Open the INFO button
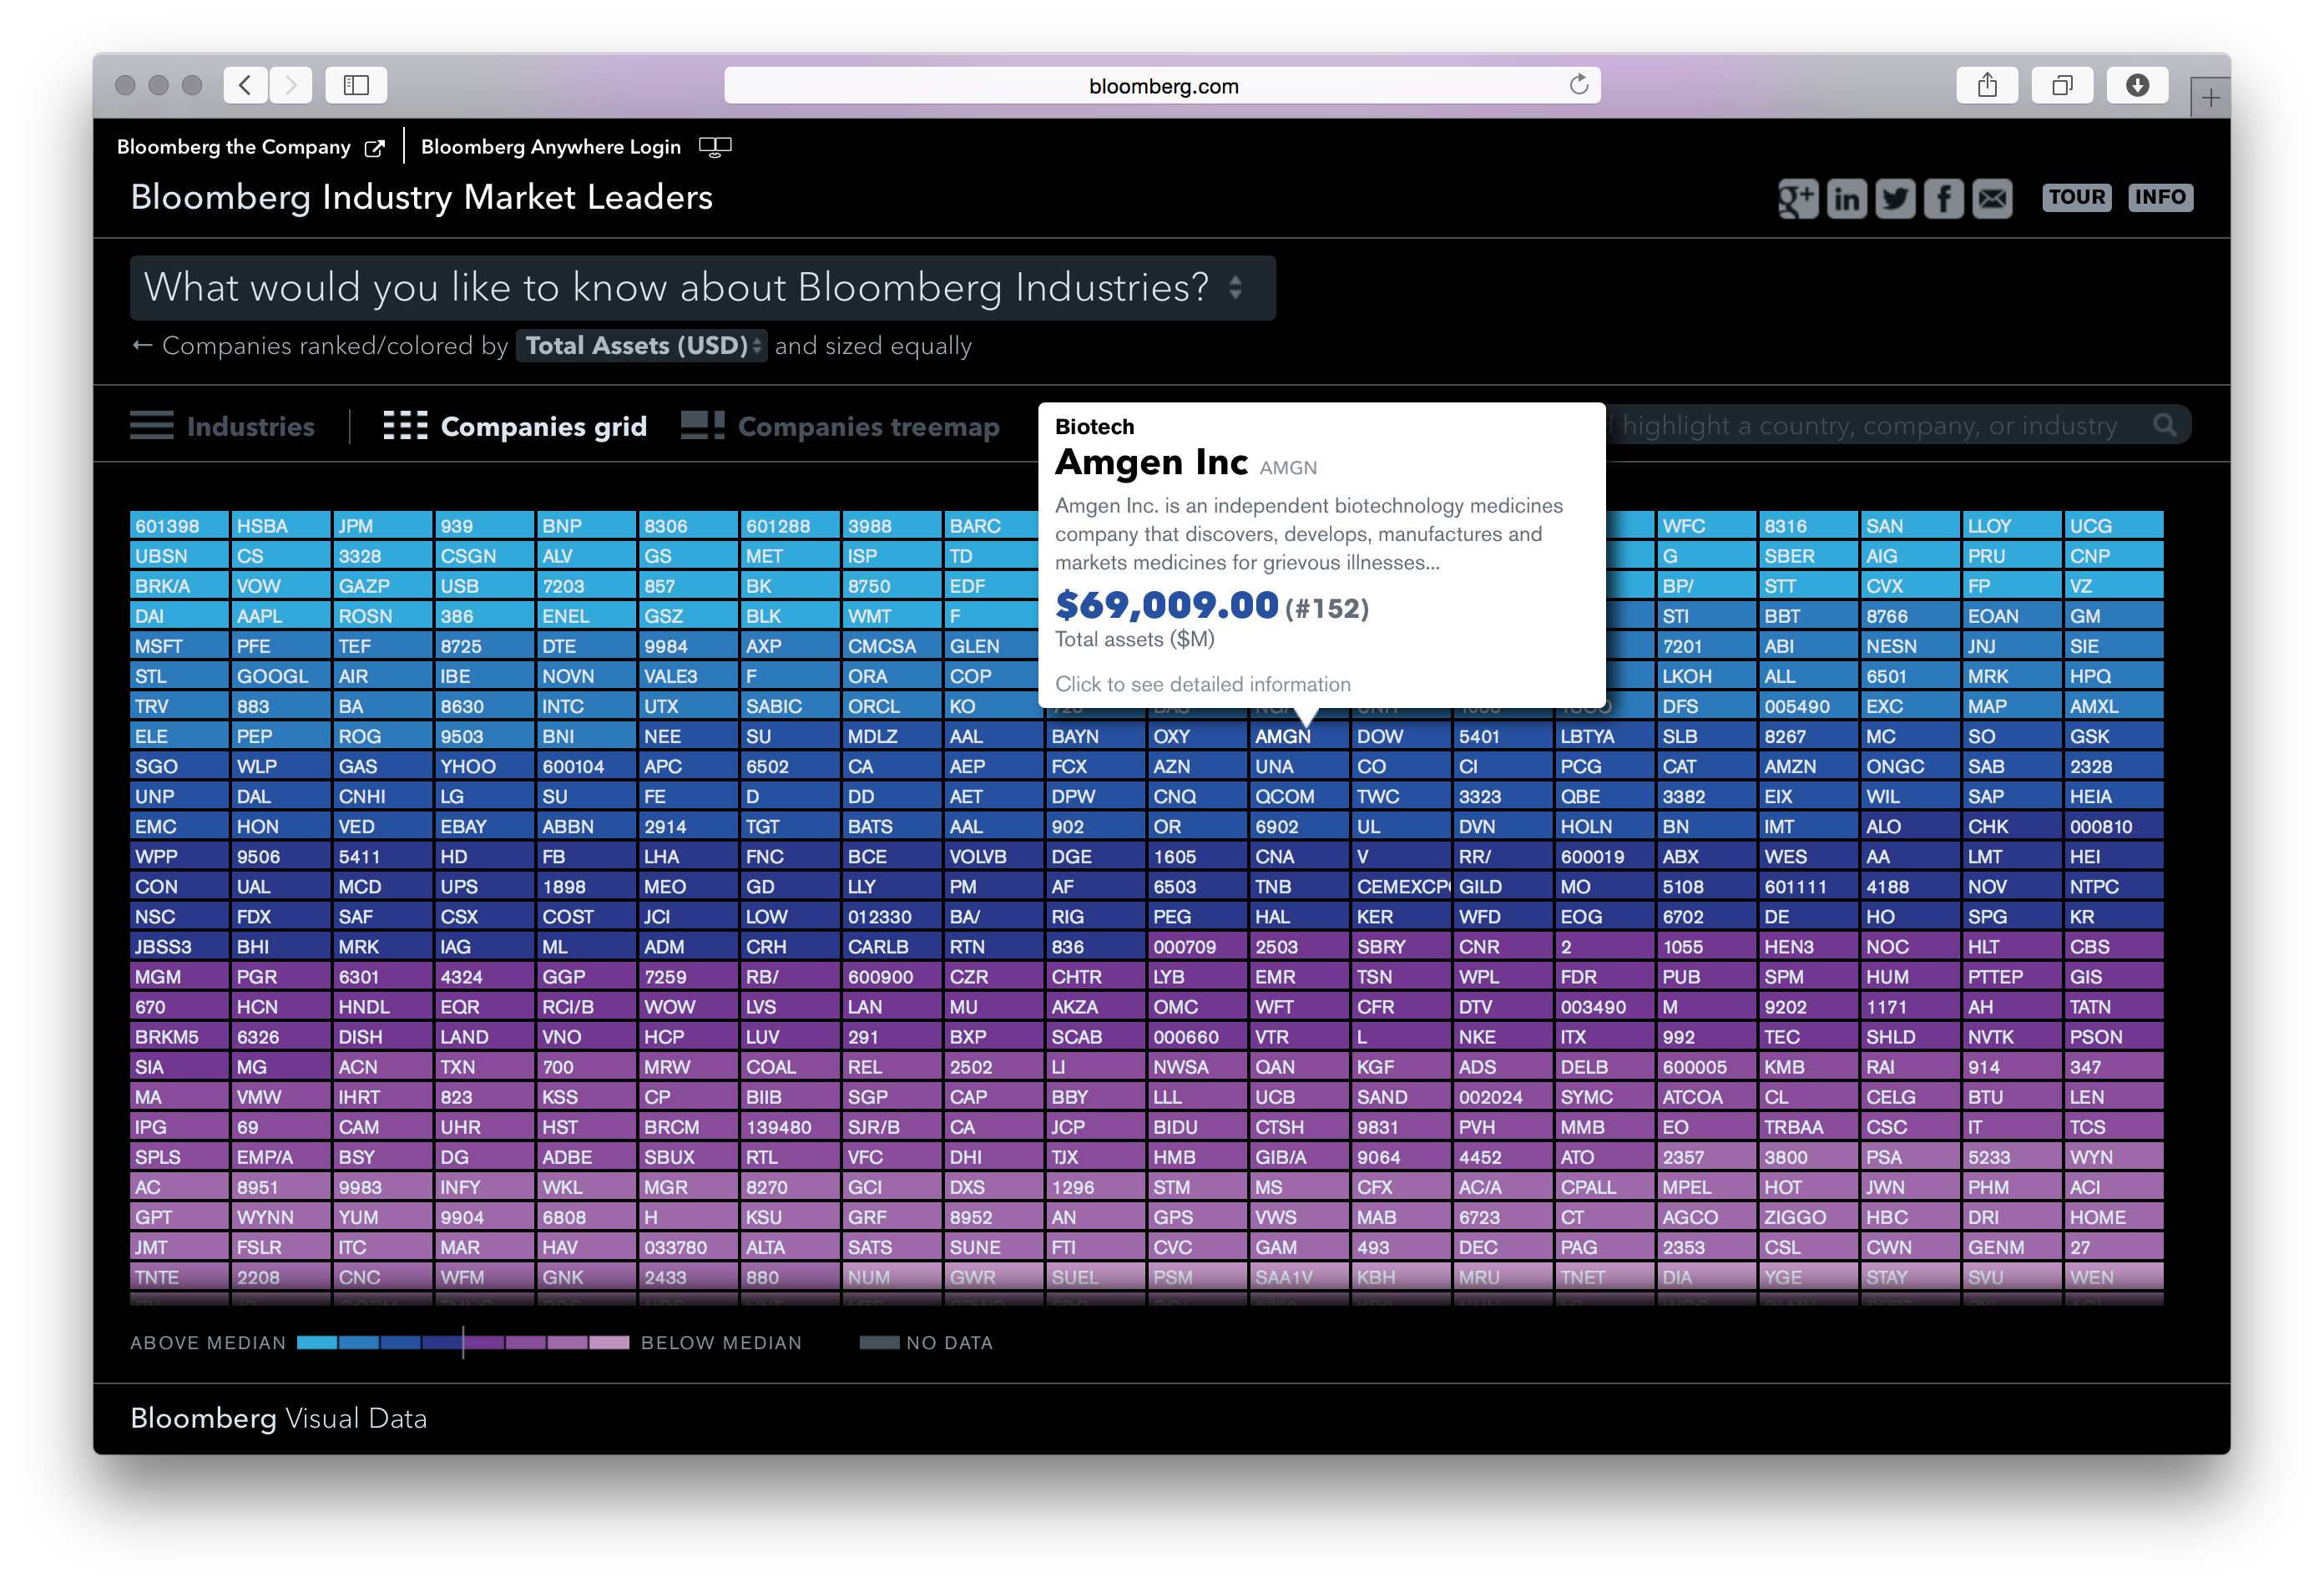2324x1588 pixels. pyautogui.click(x=2161, y=197)
